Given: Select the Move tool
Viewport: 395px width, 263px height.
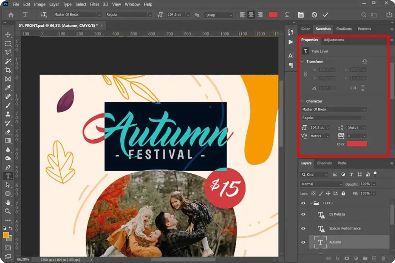Looking at the screenshot, I should 8,35.
